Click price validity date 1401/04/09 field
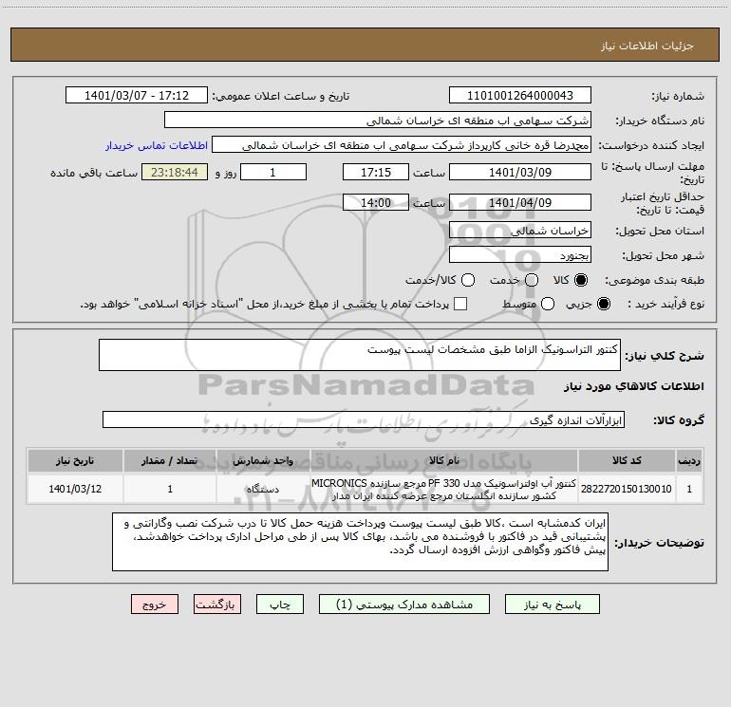Screen dimensions: 731x707 (x=520, y=202)
